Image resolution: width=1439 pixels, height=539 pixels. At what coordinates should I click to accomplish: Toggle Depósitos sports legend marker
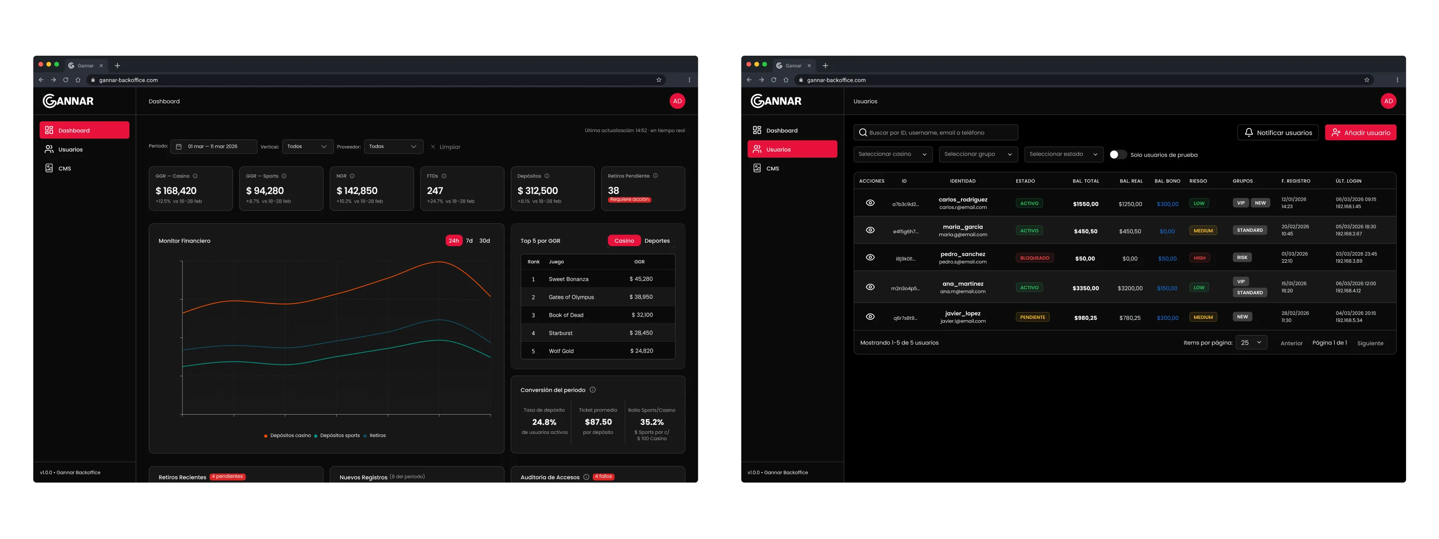click(316, 436)
